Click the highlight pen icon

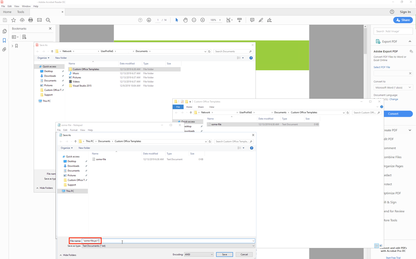(x=261, y=20)
